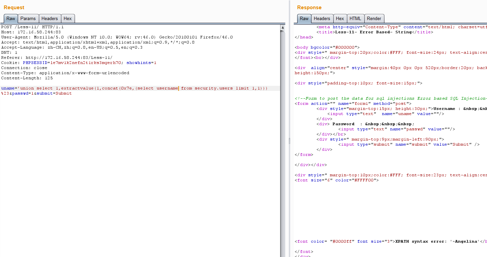Click the submit input tag line
Image resolution: width=487 pixels, height=257 pixels.
[x=409, y=144]
